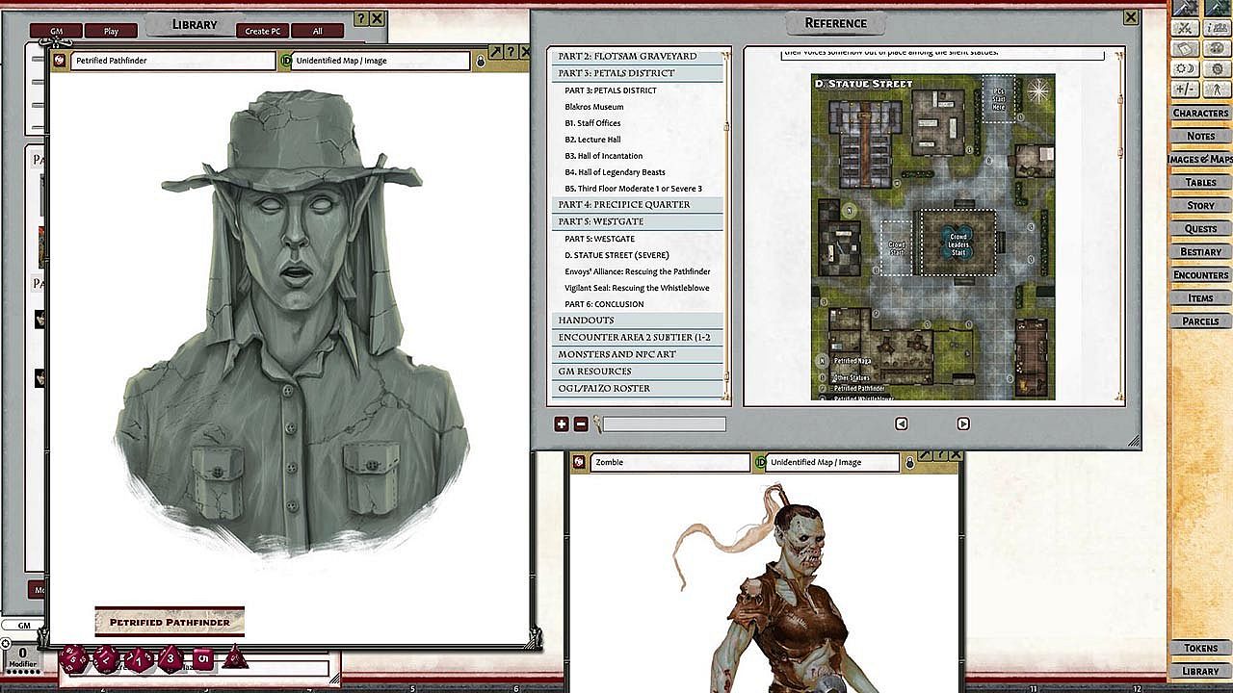The width and height of the screenshot is (1233, 693).
Task: Click the ID icon on Zombie image
Action: (760, 462)
